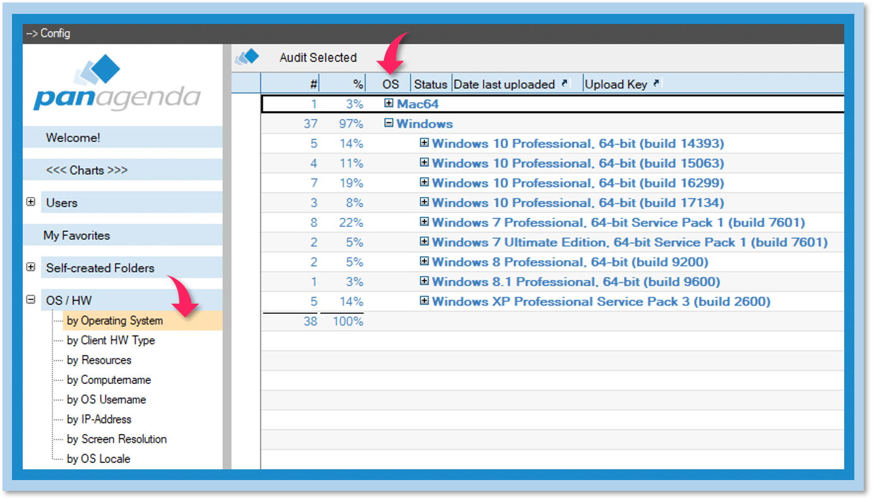Expand the Self-created Folders section
The image size is (872, 499).
(x=30, y=268)
